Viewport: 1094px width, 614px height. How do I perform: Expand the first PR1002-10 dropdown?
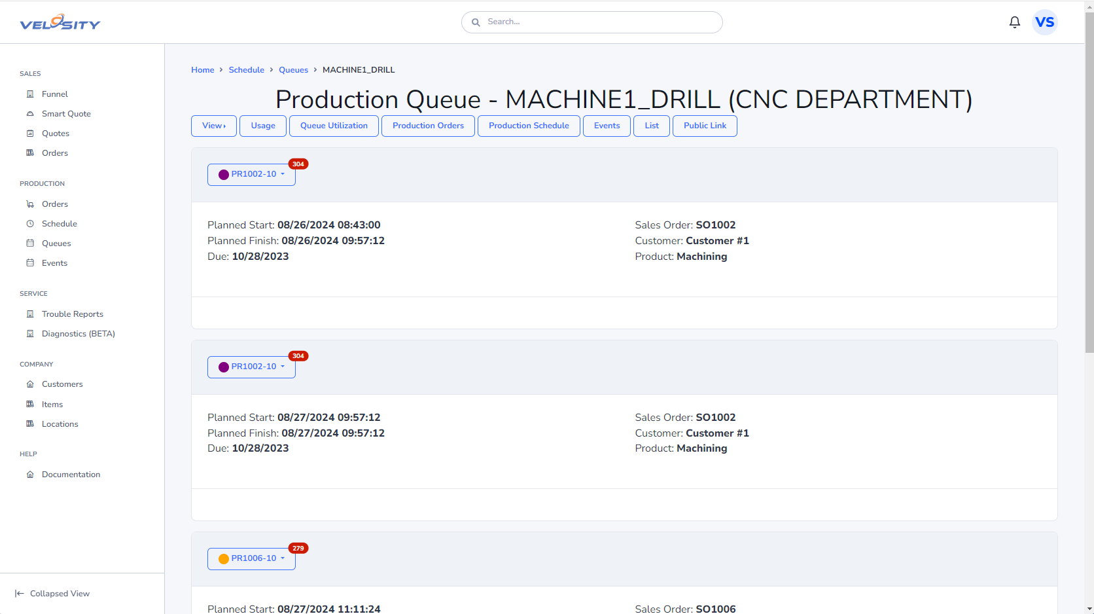point(252,175)
